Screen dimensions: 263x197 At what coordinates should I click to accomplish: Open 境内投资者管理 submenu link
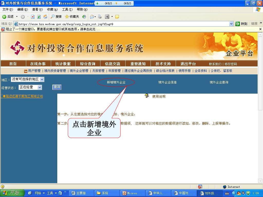[x=55, y=71]
